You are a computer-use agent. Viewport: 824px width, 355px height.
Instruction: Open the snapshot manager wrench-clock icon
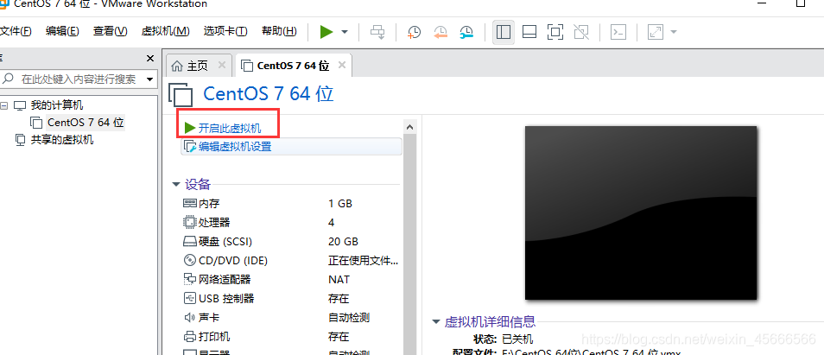pyautogui.click(x=466, y=32)
